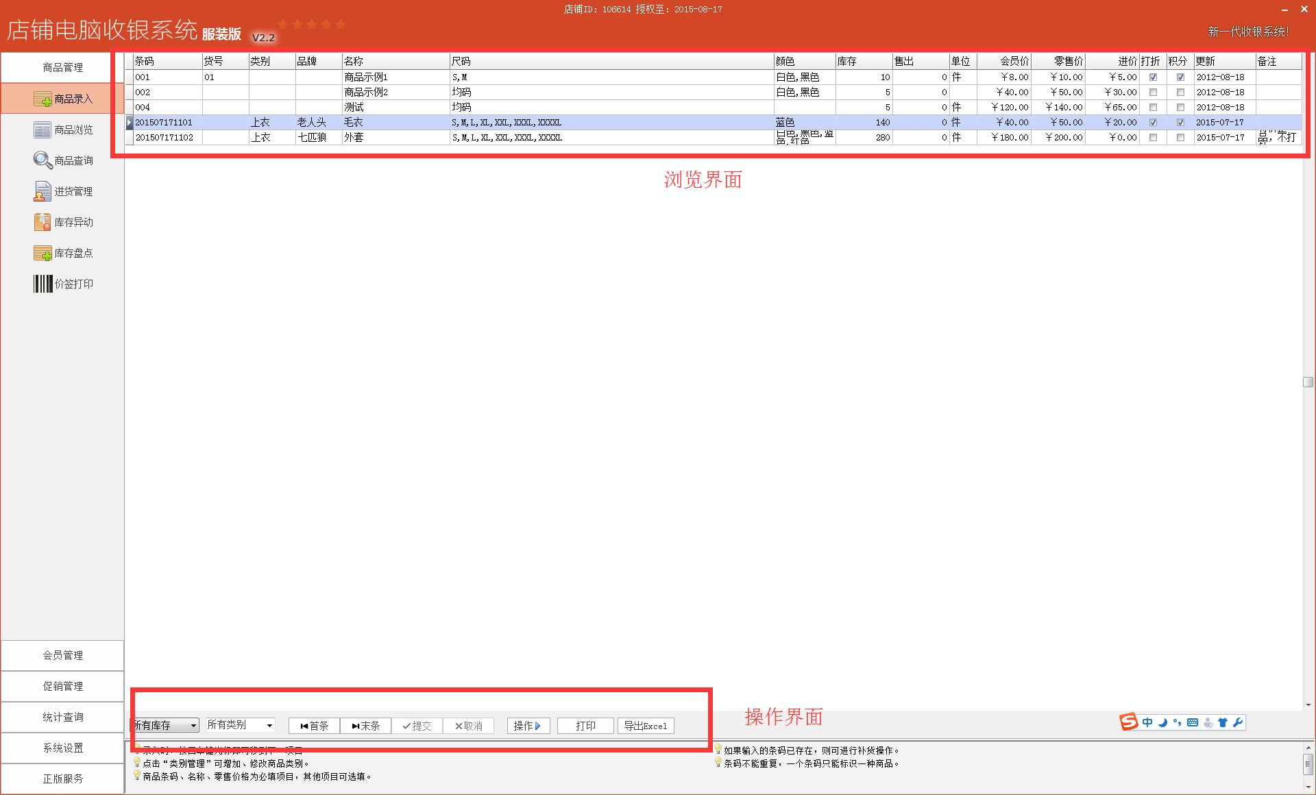Image resolution: width=1316 pixels, height=795 pixels.
Task: Toggle 打折 checkbox for 商品示例2 row
Action: point(1153,93)
